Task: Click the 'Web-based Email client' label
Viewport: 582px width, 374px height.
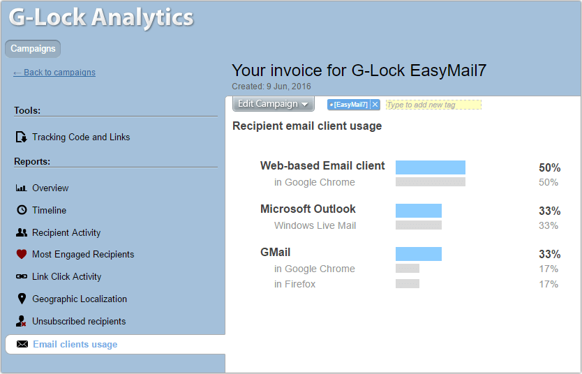Action: pyautogui.click(x=322, y=165)
